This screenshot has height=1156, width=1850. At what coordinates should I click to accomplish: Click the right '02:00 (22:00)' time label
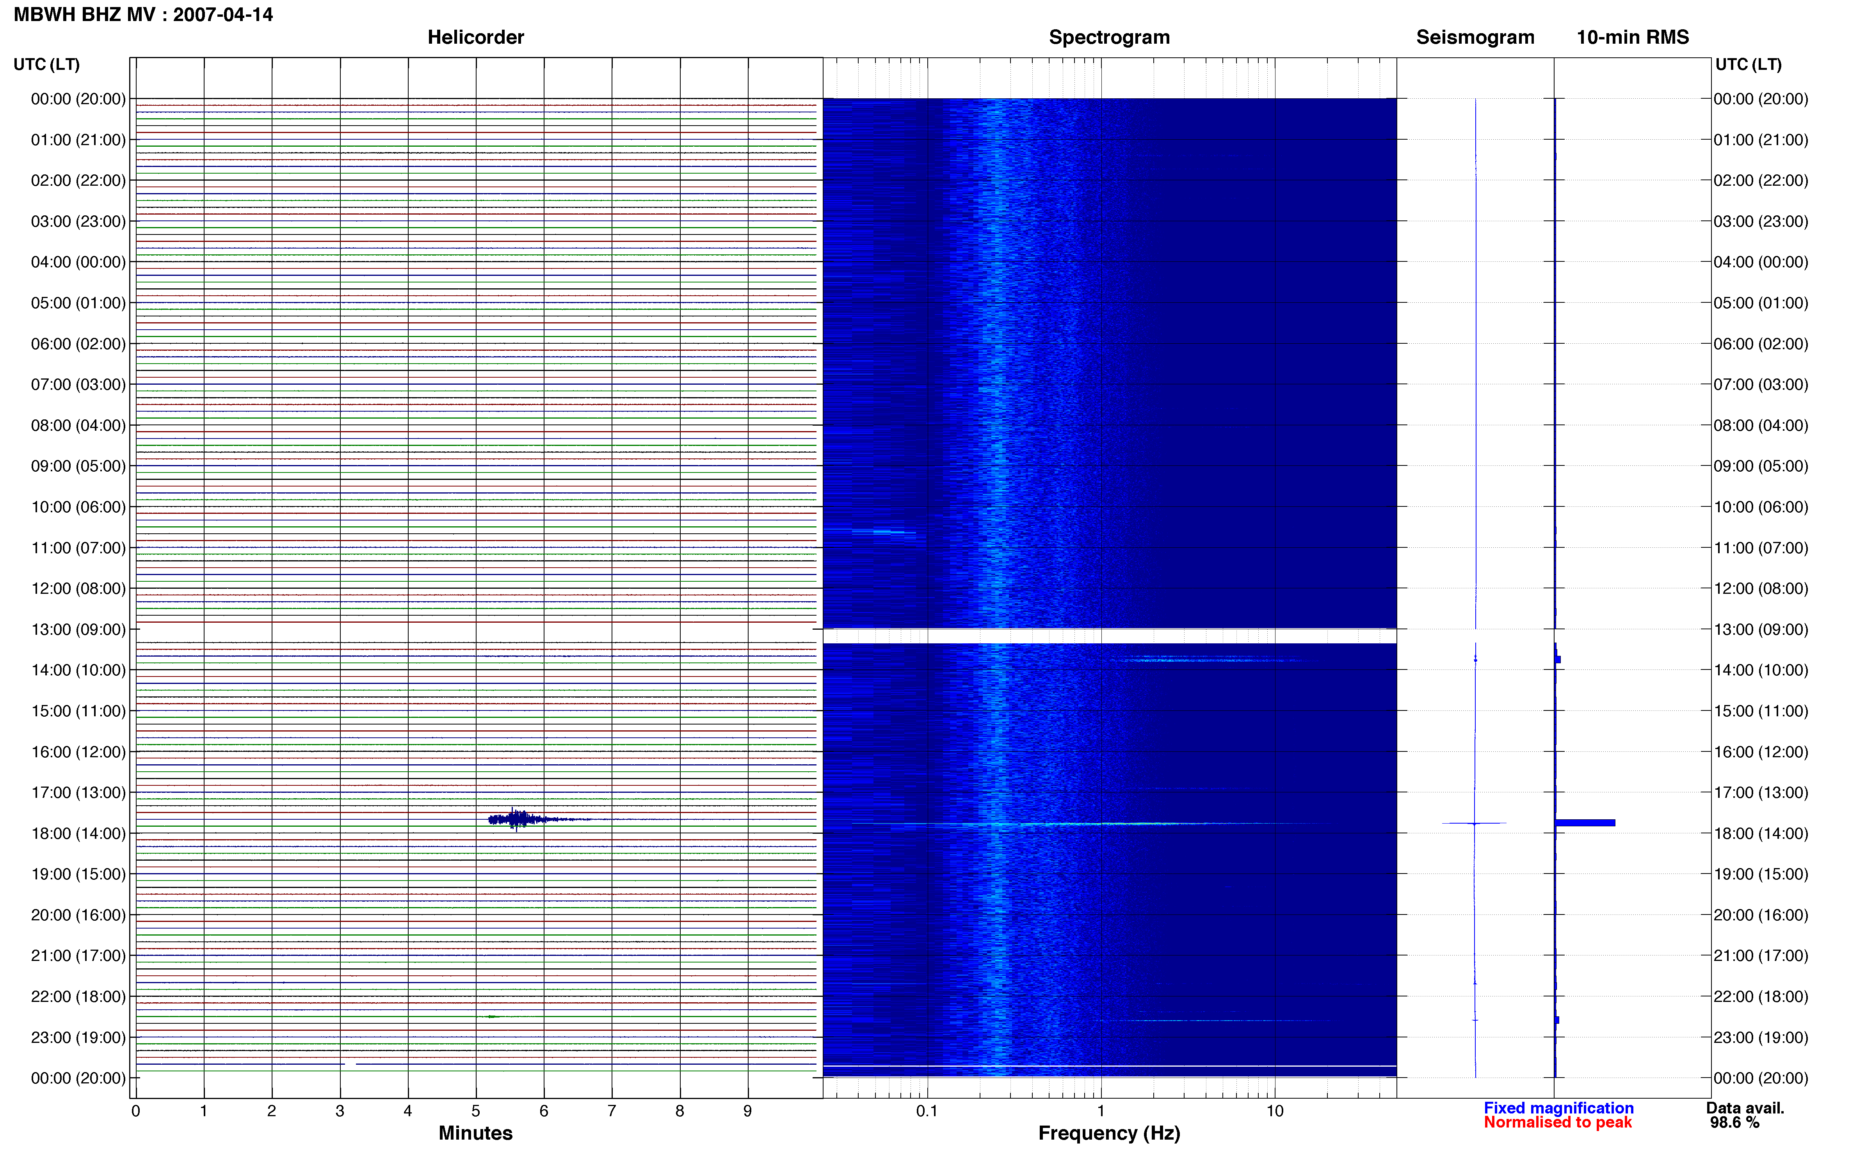pyautogui.click(x=1761, y=180)
